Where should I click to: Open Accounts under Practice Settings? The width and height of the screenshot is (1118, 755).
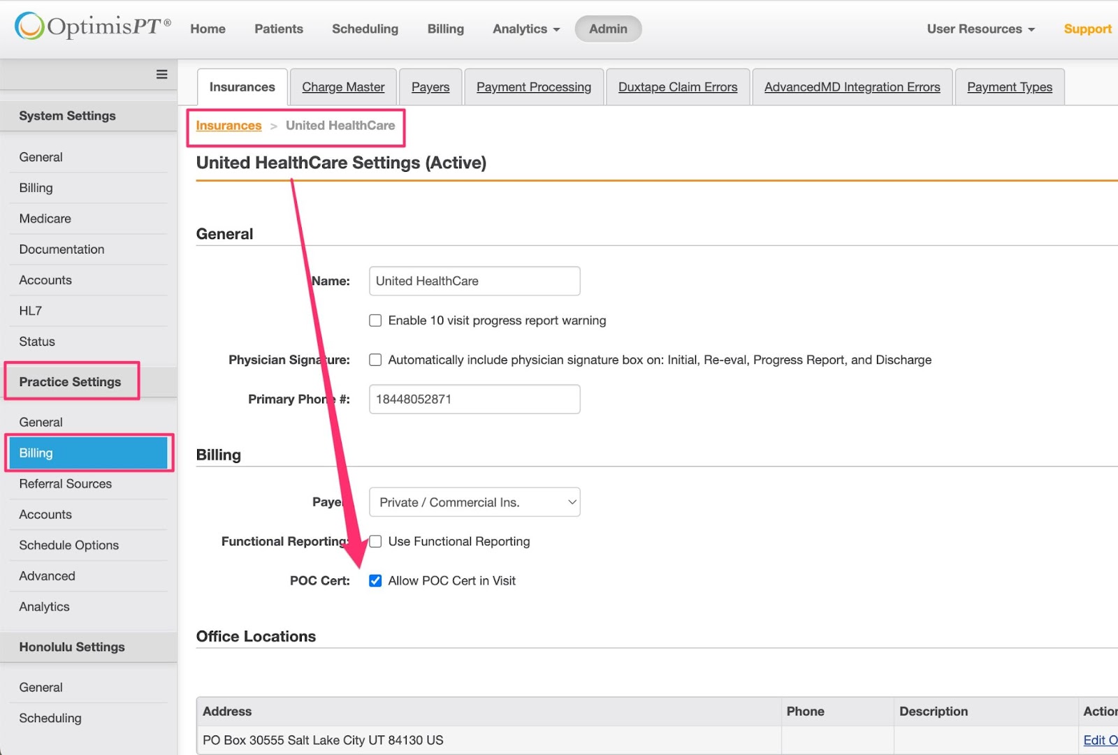(89, 515)
